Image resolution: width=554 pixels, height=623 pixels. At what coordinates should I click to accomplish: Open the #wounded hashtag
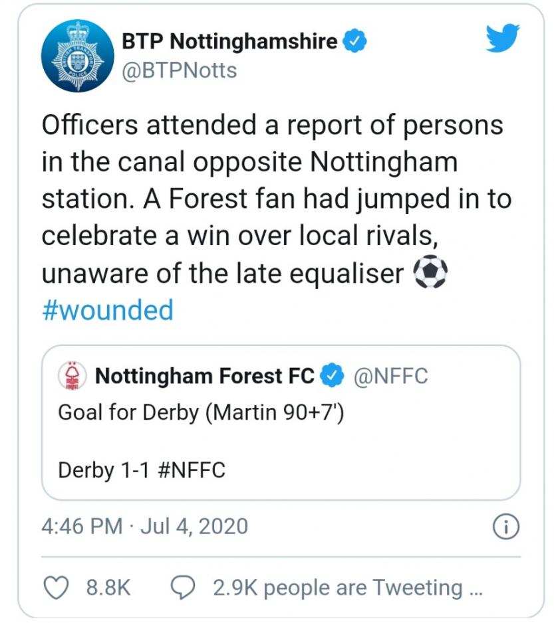pyautogui.click(x=107, y=310)
